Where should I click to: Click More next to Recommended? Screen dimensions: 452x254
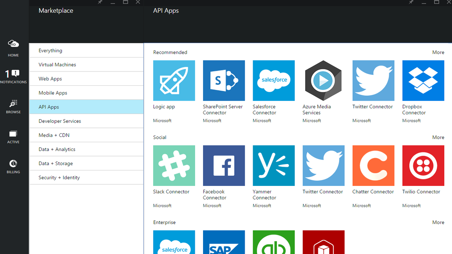[x=438, y=52]
